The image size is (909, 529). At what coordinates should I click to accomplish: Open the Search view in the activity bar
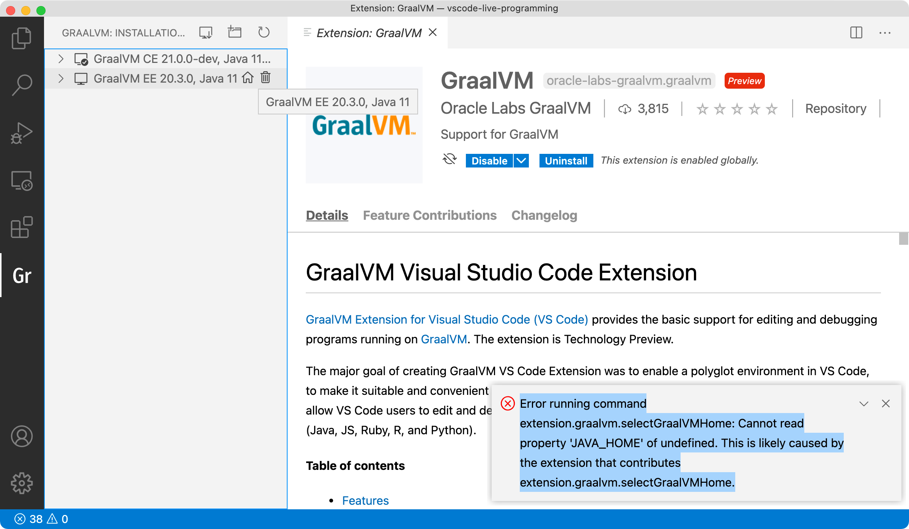click(22, 84)
